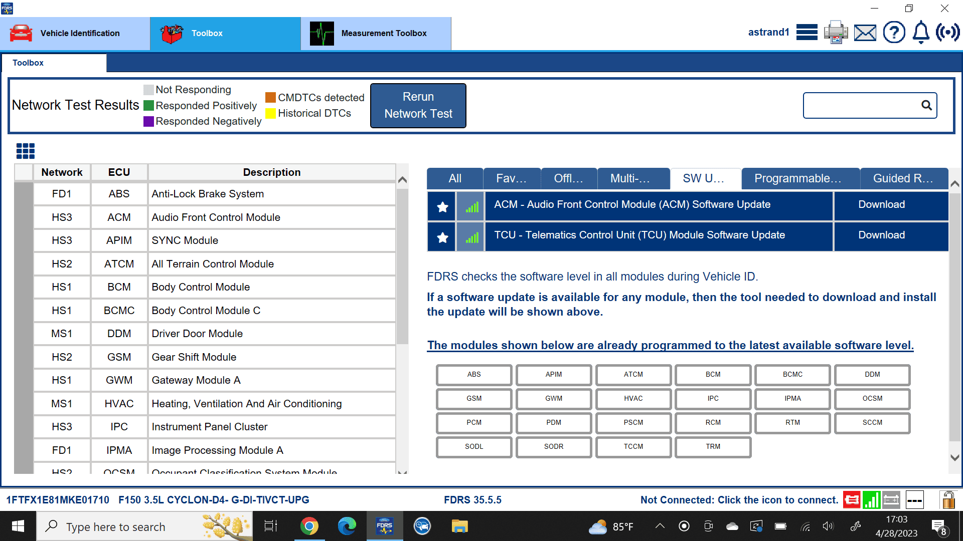Sort table by Network column header

click(62, 172)
